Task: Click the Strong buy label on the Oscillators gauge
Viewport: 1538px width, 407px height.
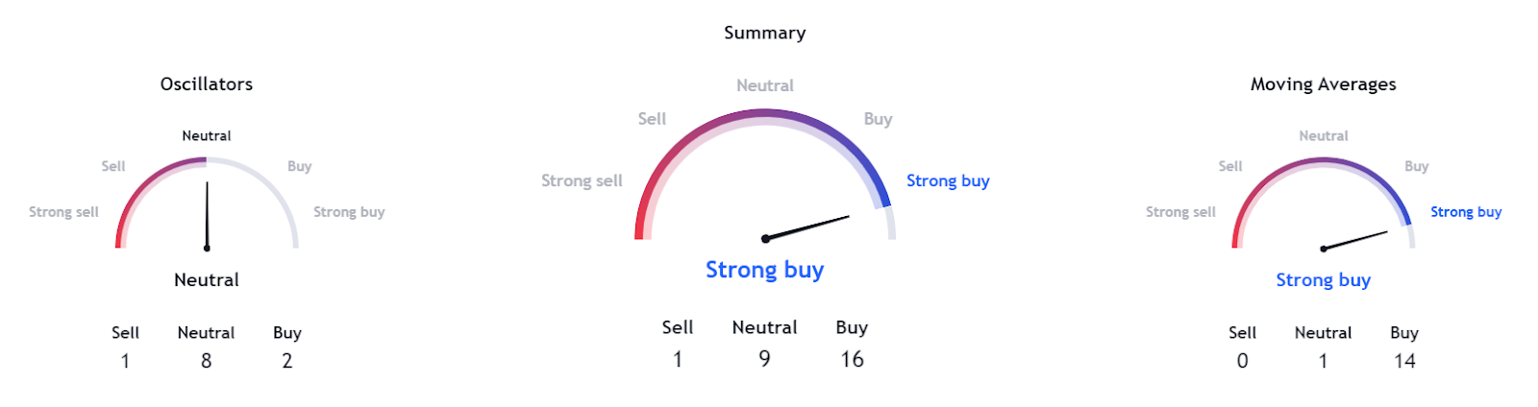Action: tap(349, 212)
